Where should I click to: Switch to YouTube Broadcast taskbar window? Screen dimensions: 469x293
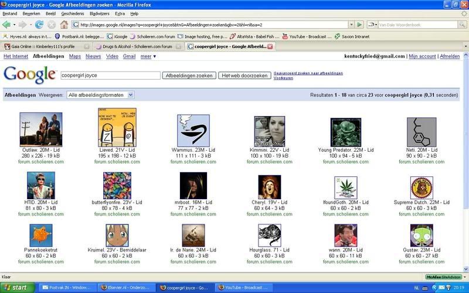(244, 288)
